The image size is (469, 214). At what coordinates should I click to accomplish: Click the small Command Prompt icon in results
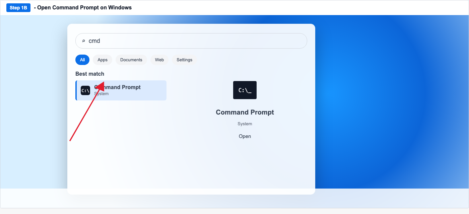(85, 90)
